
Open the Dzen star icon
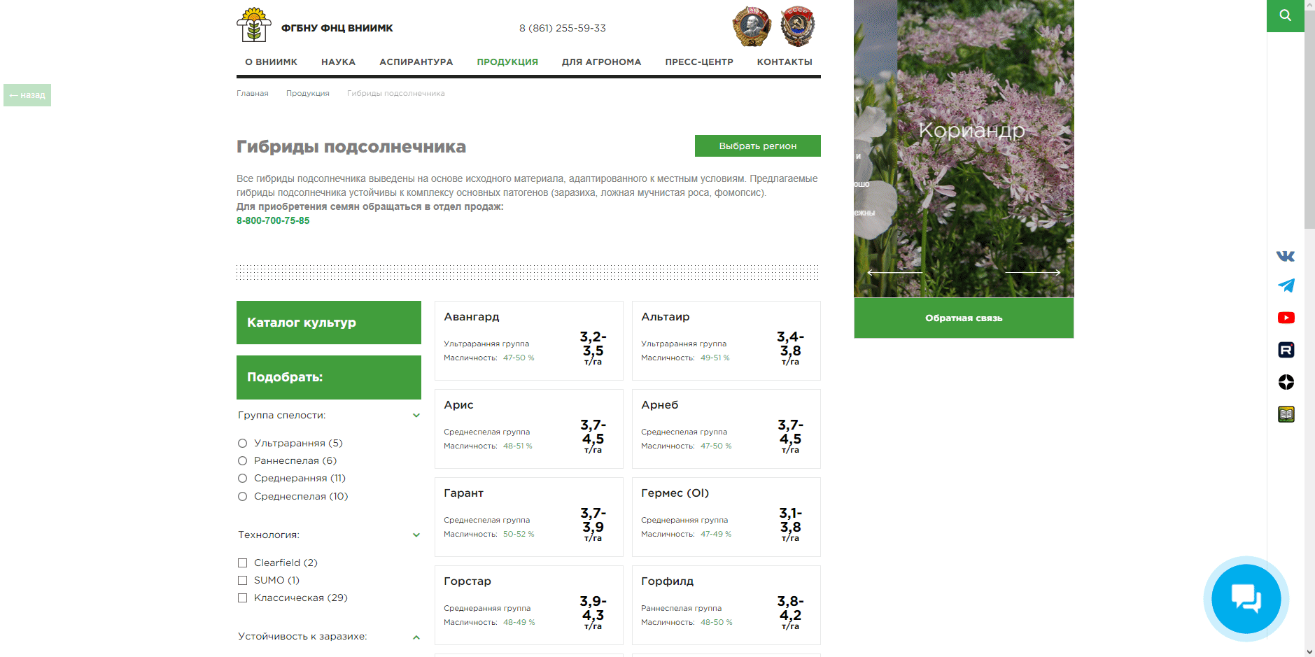1286,382
